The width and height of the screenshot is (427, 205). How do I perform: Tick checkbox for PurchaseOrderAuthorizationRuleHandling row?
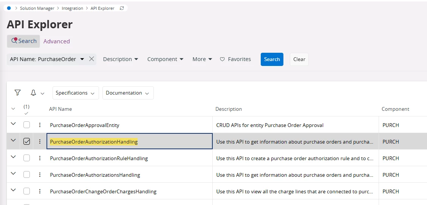[26, 158]
